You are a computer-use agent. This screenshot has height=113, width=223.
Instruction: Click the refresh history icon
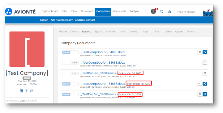click(161, 11)
